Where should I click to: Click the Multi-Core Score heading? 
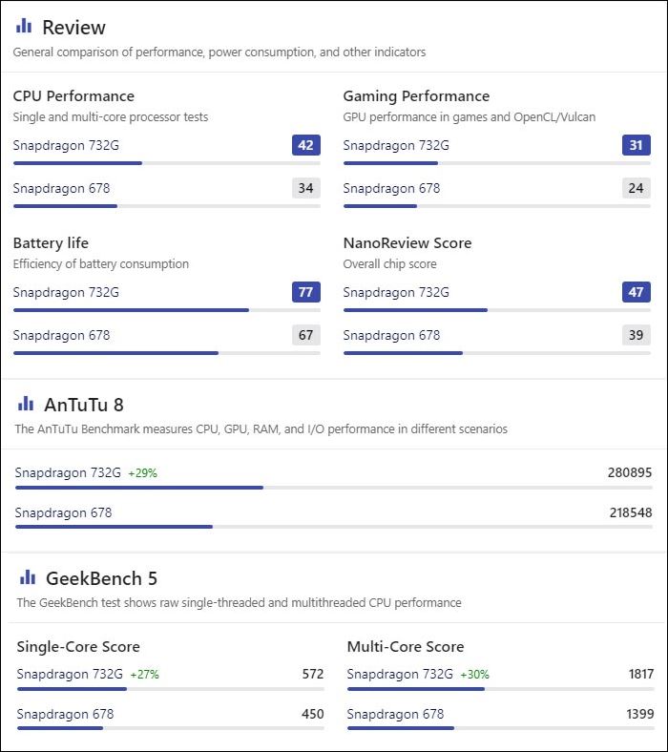click(x=406, y=647)
